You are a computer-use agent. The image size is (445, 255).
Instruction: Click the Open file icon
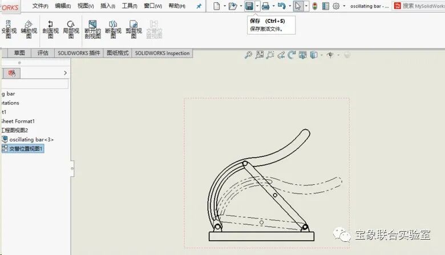tap(233, 6)
